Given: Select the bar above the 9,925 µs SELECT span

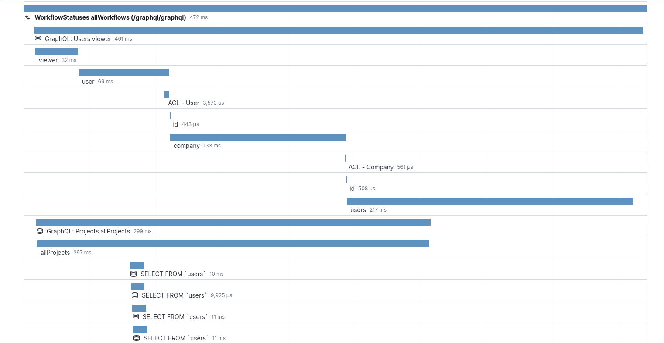Looking at the screenshot, I should pos(138,287).
